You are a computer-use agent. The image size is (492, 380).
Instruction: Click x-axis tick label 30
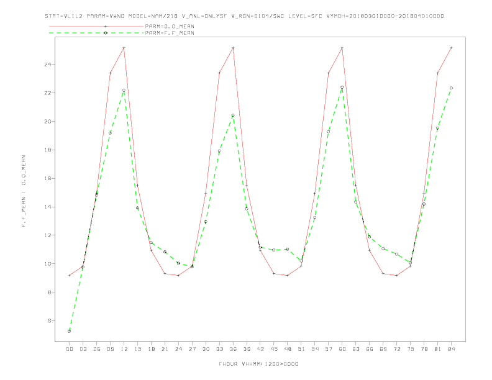coord(206,349)
